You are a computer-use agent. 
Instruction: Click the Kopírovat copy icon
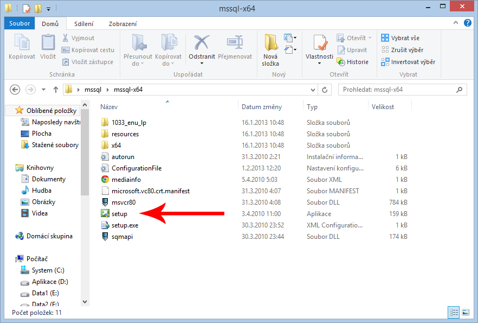(x=22, y=43)
